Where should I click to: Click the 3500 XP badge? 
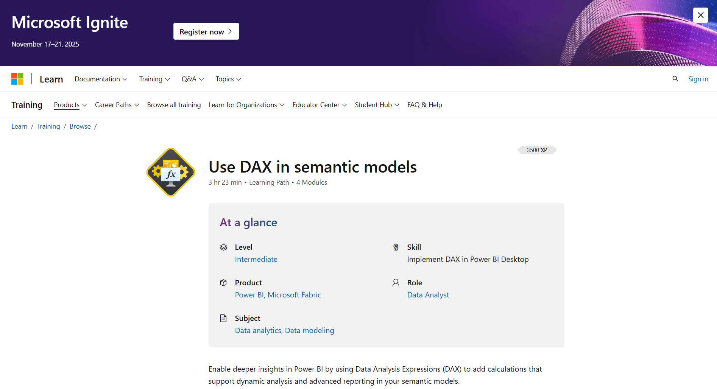tap(537, 150)
